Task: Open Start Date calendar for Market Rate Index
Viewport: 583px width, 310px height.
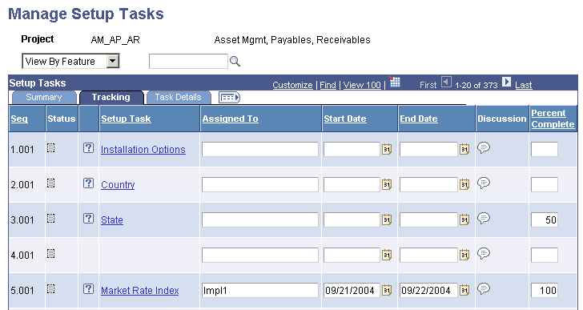Action: click(x=387, y=290)
